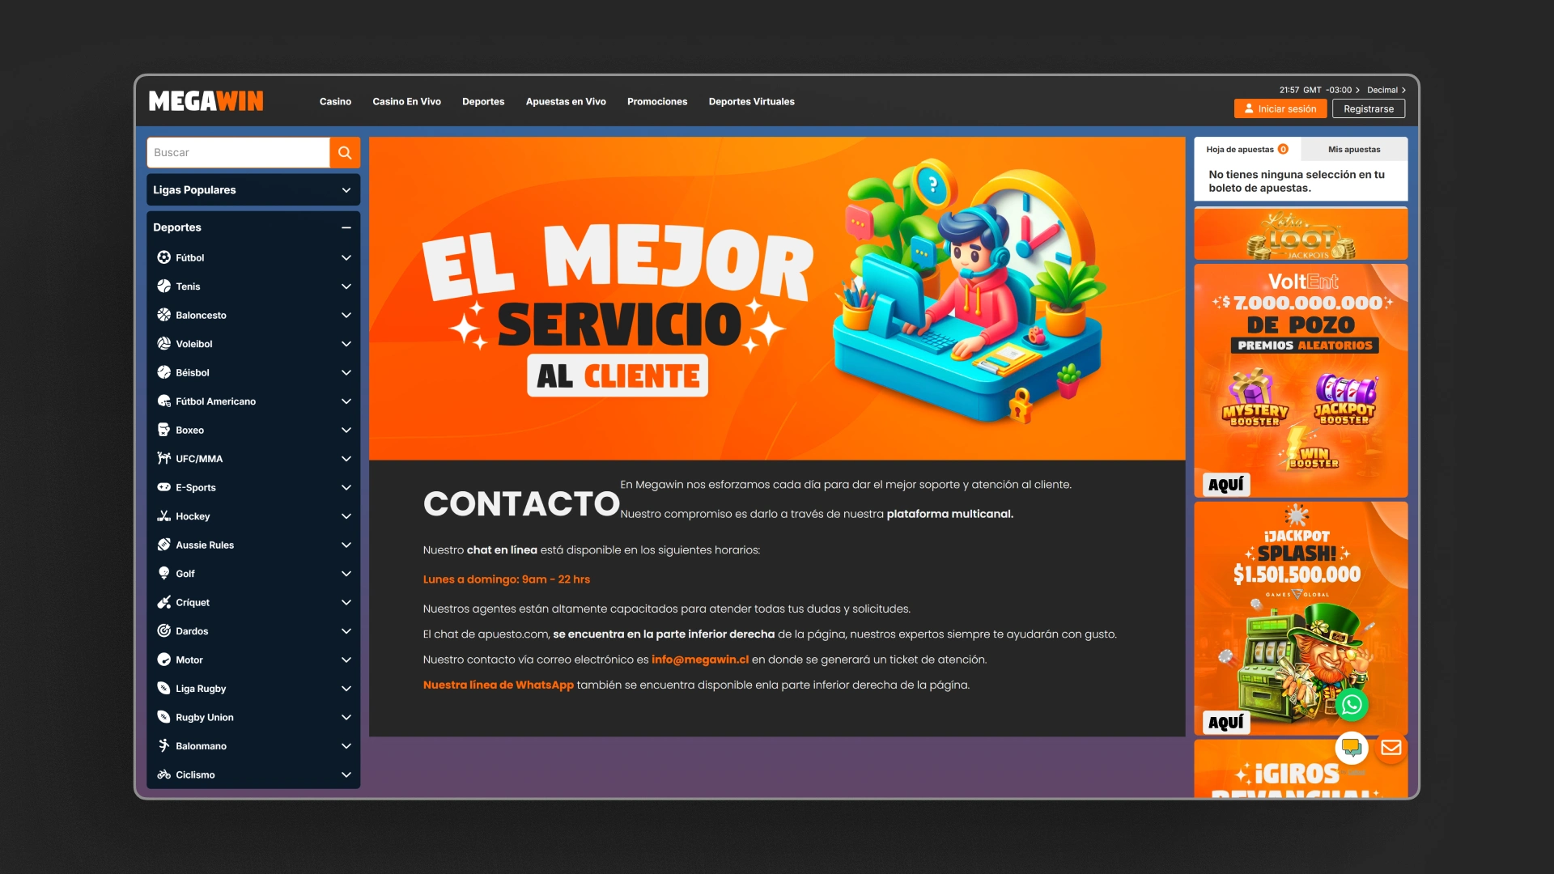
Task: Click the Críquet bat icon
Action: point(163,602)
